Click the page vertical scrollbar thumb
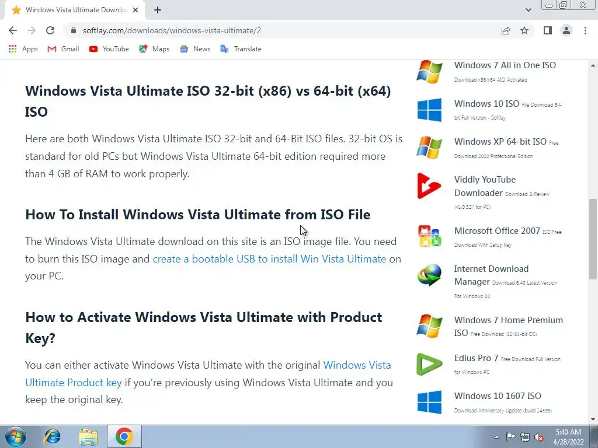Viewport: 598px width, 448px height. pos(593,239)
